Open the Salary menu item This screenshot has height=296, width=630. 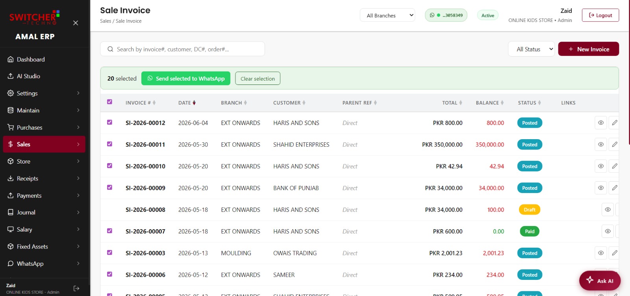tap(44, 229)
